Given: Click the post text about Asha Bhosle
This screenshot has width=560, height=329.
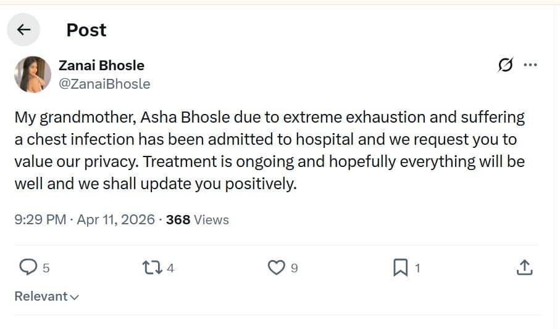Looking at the screenshot, I should pyautogui.click(x=269, y=150).
